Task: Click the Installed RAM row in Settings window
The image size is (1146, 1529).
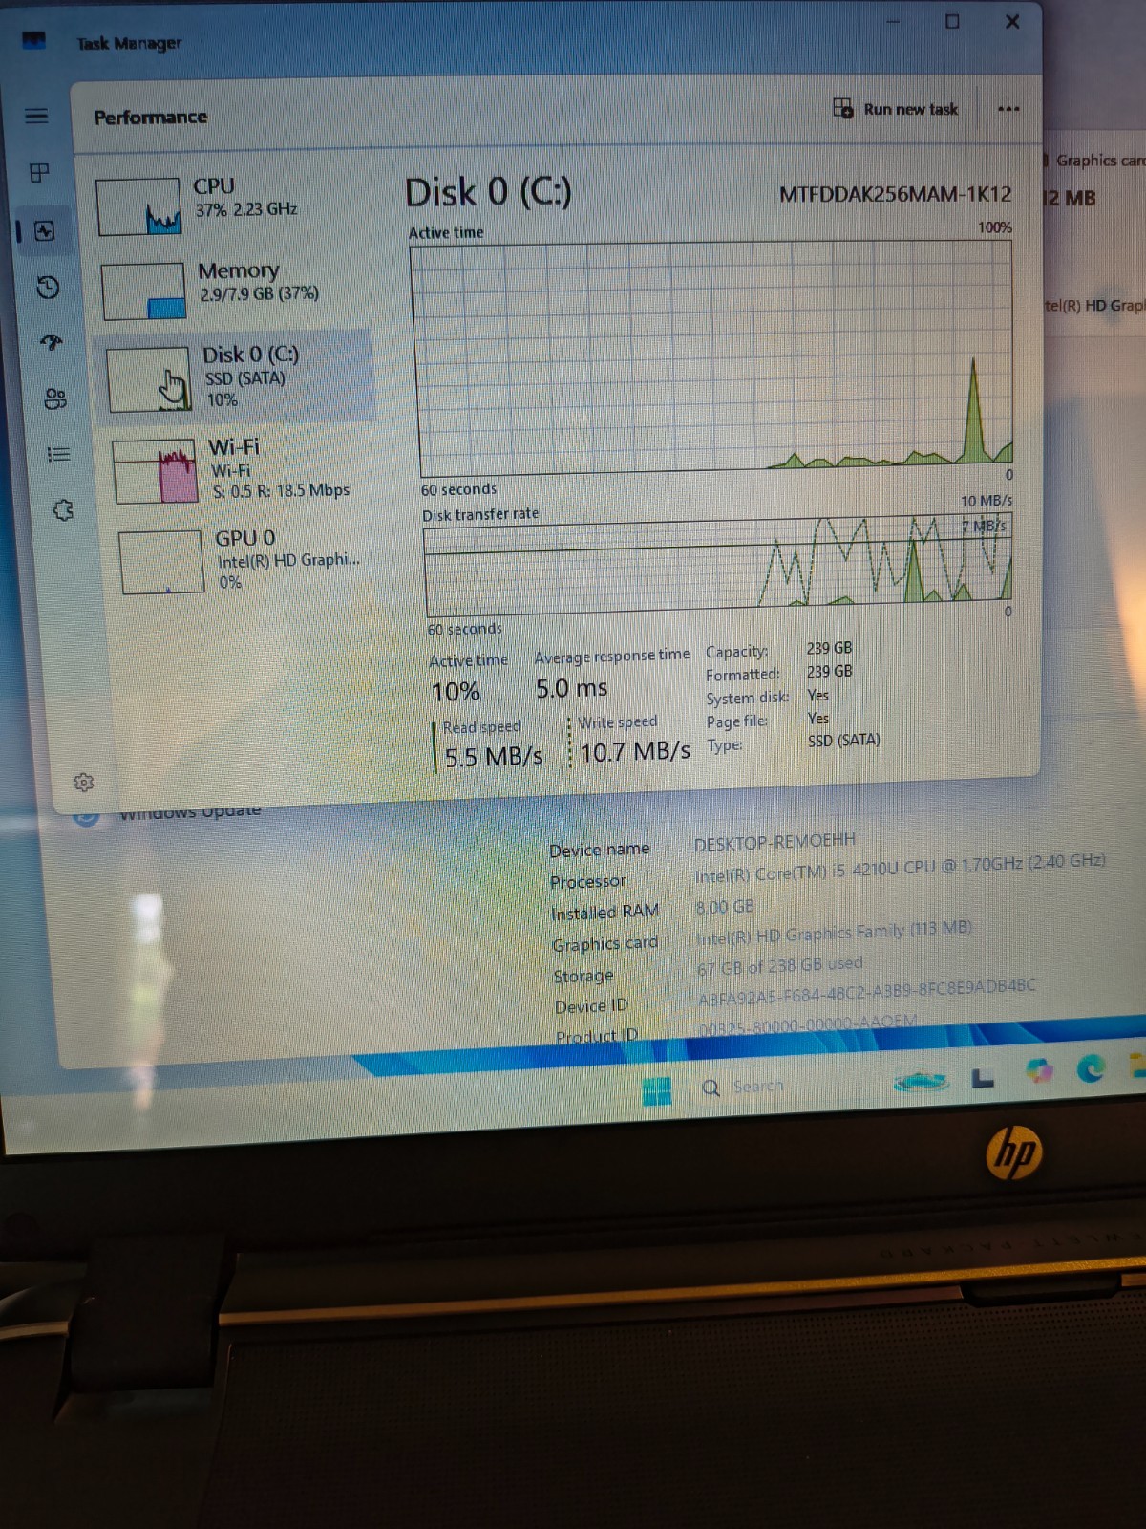Action: coord(653,910)
